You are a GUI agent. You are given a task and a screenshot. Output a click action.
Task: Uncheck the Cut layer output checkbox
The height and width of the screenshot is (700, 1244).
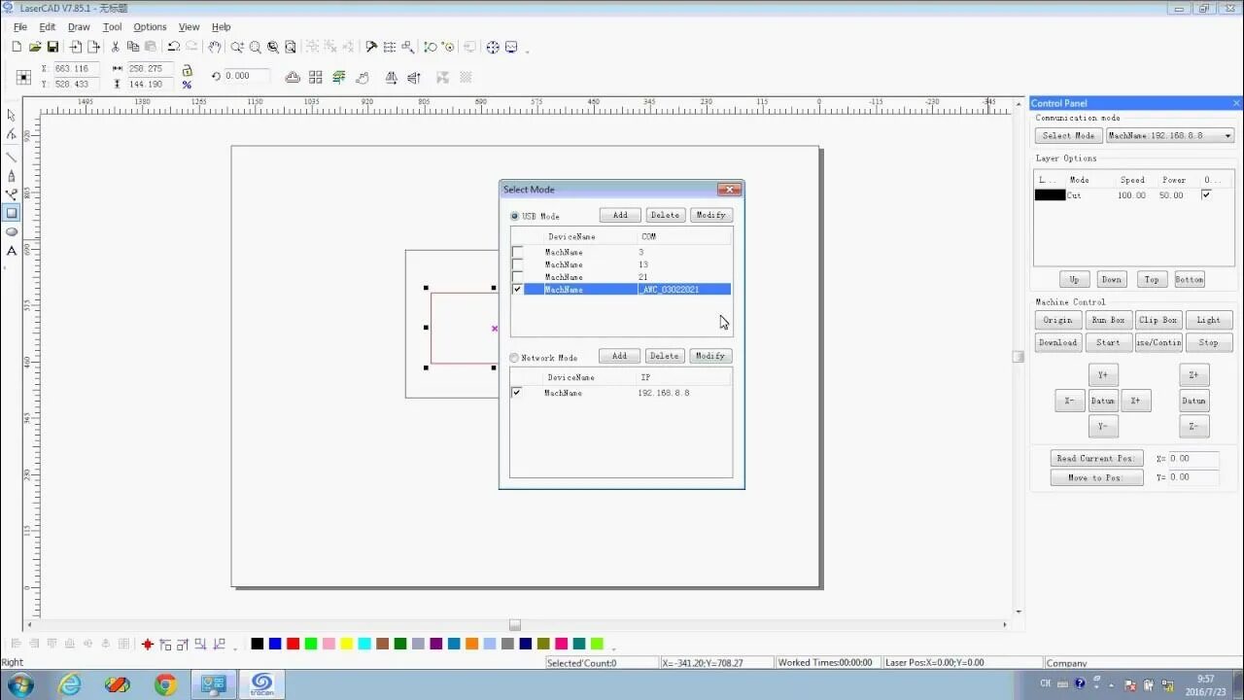pyautogui.click(x=1206, y=194)
